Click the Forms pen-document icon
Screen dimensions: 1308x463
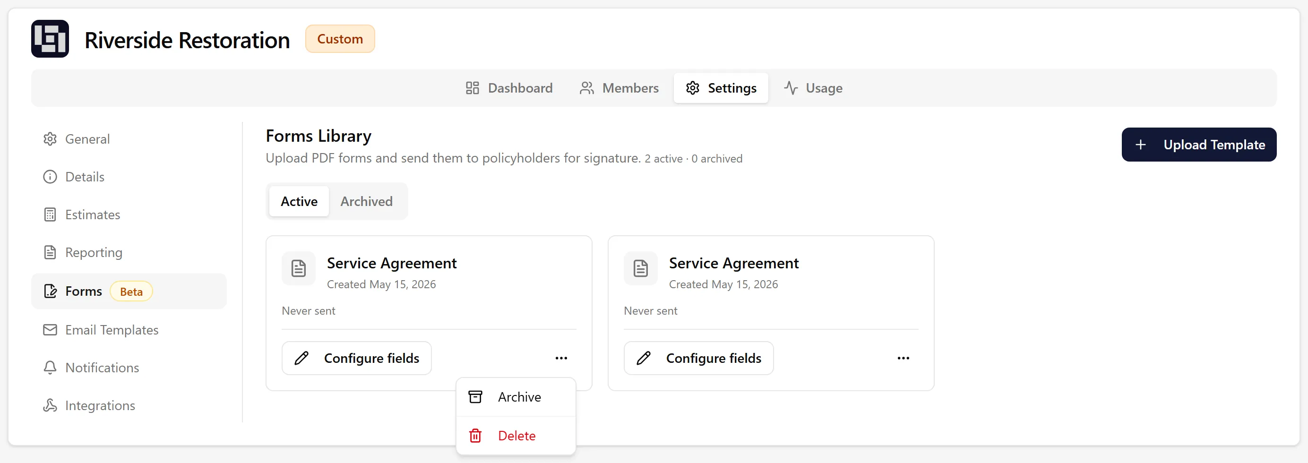click(x=50, y=292)
